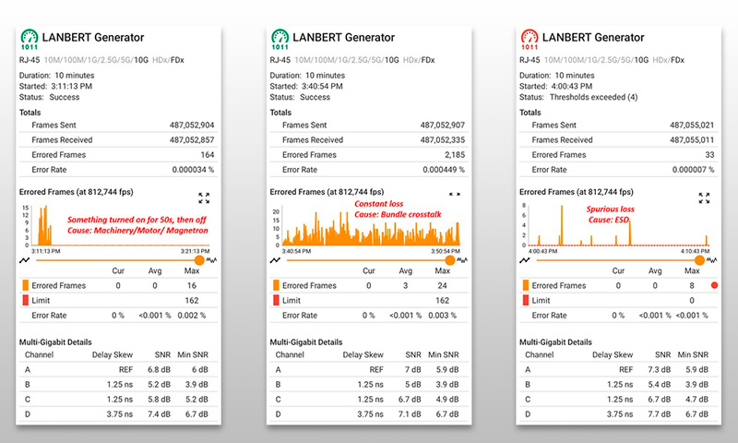Click the status text 'Thresholds exceeded (4)'
738x443 pixels.
coord(593,98)
